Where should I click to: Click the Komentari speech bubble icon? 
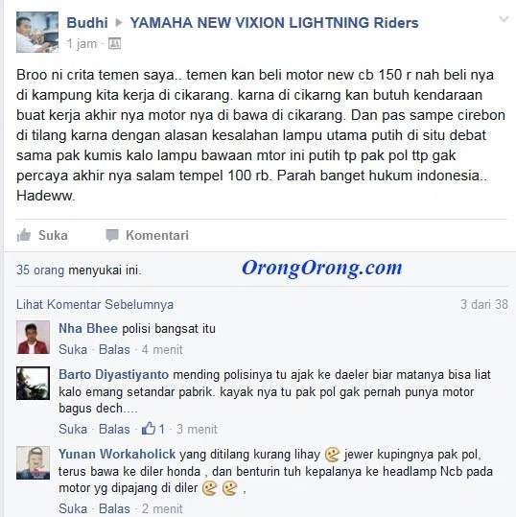point(112,235)
